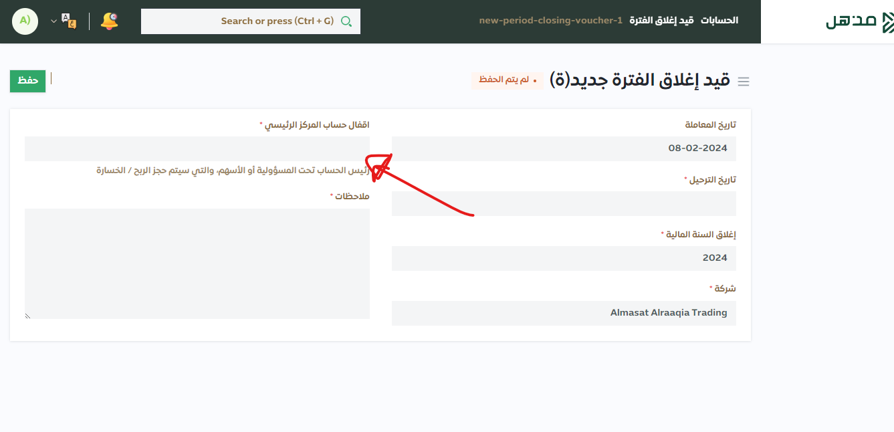Image resolution: width=894 pixels, height=432 pixels.
Task: Focus the Search or press Ctrl+G box
Action: click(x=251, y=21)
